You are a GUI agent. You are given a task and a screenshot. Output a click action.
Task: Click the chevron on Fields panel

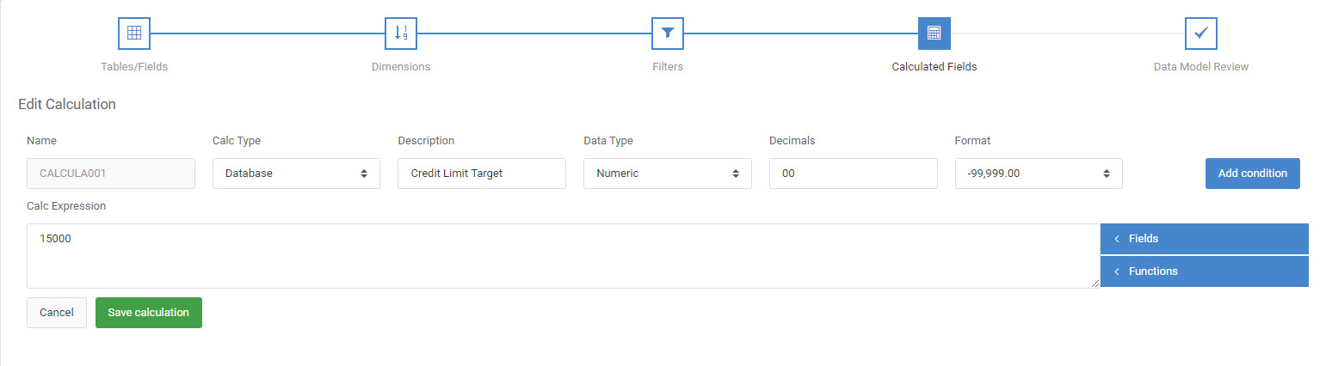[x=1116, y=239]
